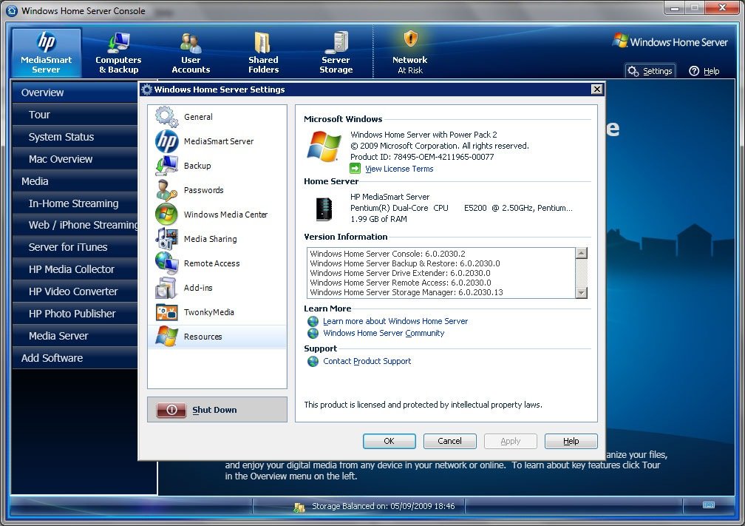Click the Add-ins icon in settings list
Image resolution: width=745 pixels, height=526 pixels.
(x=166, y=288)
